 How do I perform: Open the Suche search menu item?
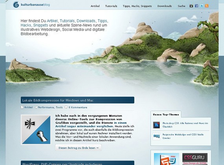coord(182,6)
